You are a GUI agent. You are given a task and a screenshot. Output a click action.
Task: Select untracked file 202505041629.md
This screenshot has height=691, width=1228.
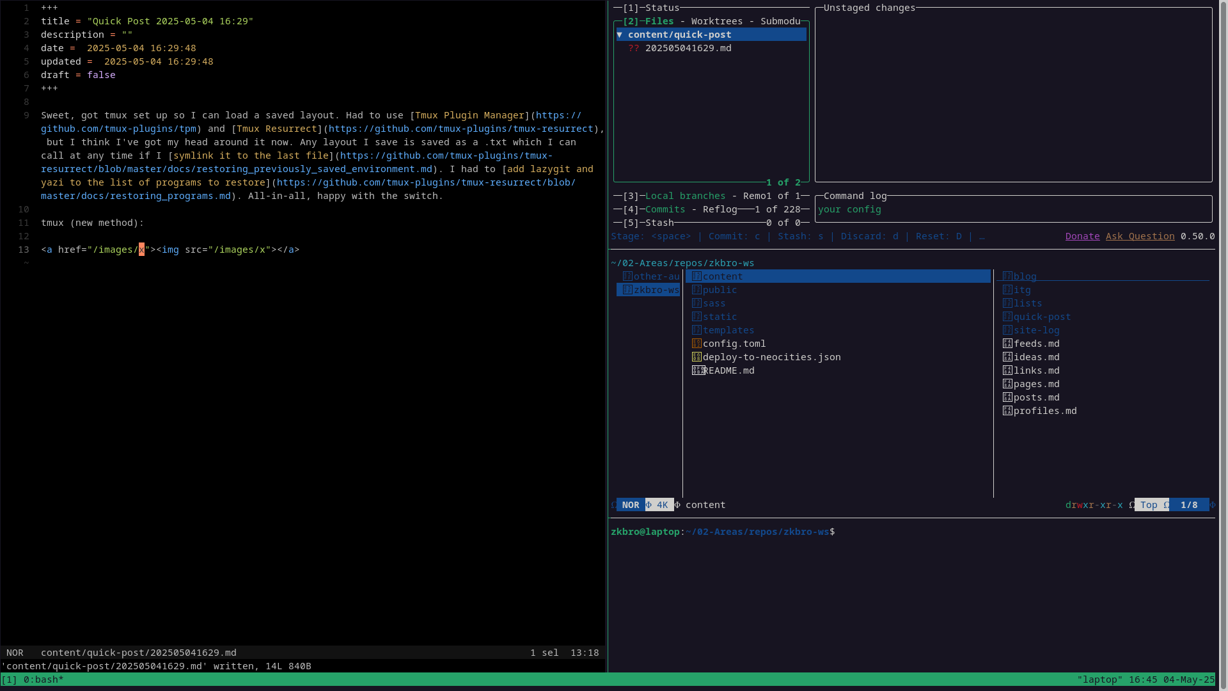(688, 48)
